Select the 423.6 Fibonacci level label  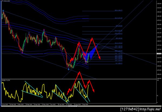119,11
